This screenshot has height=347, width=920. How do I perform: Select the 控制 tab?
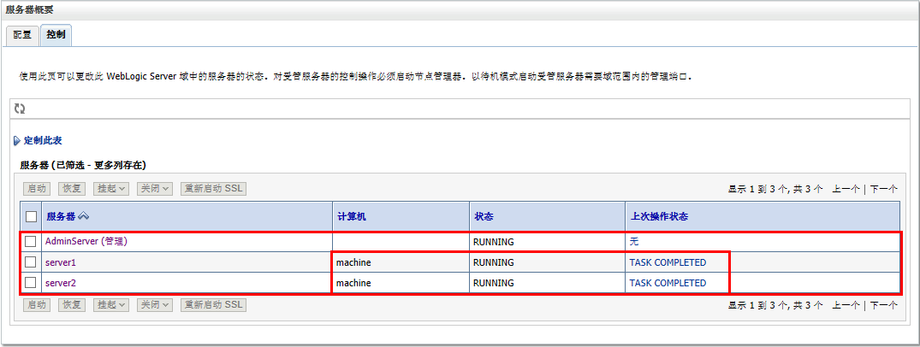tap(56, 34)
